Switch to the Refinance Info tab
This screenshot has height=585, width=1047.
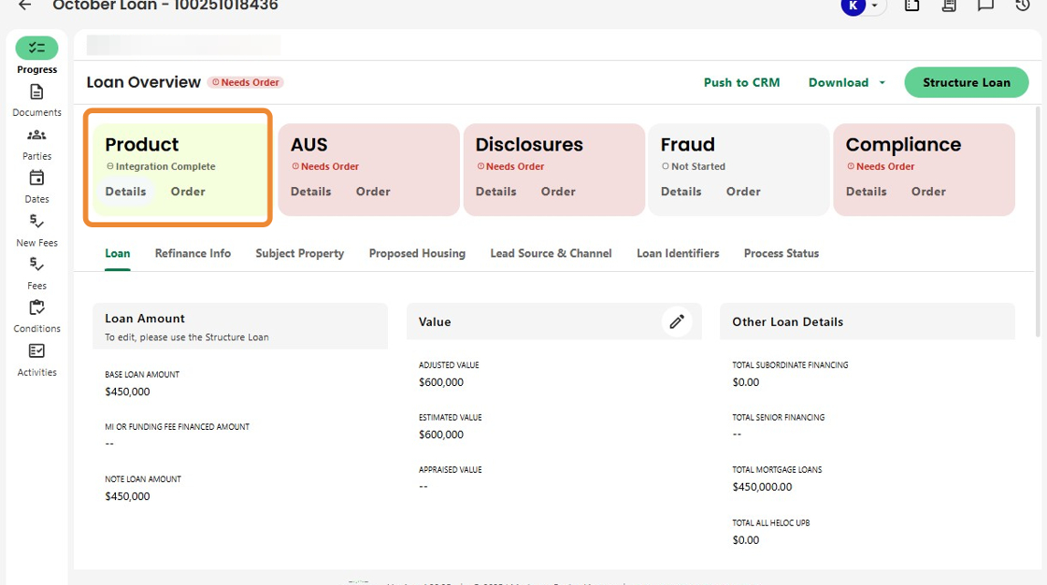(193, 253)
